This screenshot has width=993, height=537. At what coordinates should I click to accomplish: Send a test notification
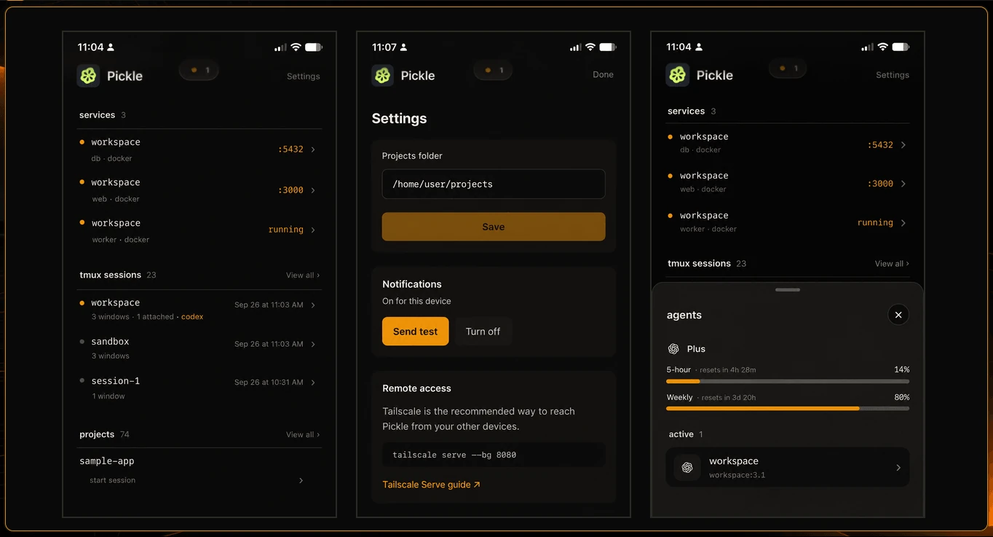coord(415,332)
